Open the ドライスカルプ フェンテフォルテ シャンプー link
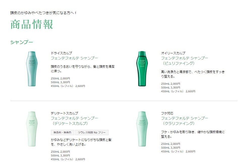Image resolution: width=247 pixels, height=168 pixels. point(74,58)
